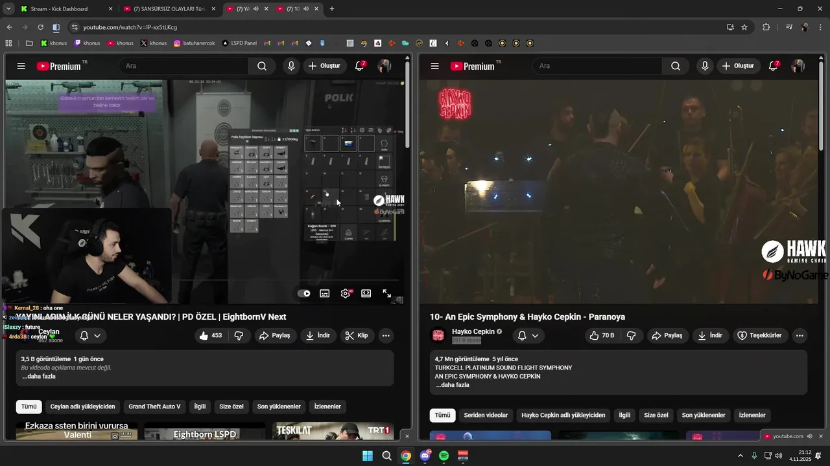The width and height of the screenshot is (830, 466).
Task: Open Eightborn LSPD recommended video thumbnail
Action: 205,431
